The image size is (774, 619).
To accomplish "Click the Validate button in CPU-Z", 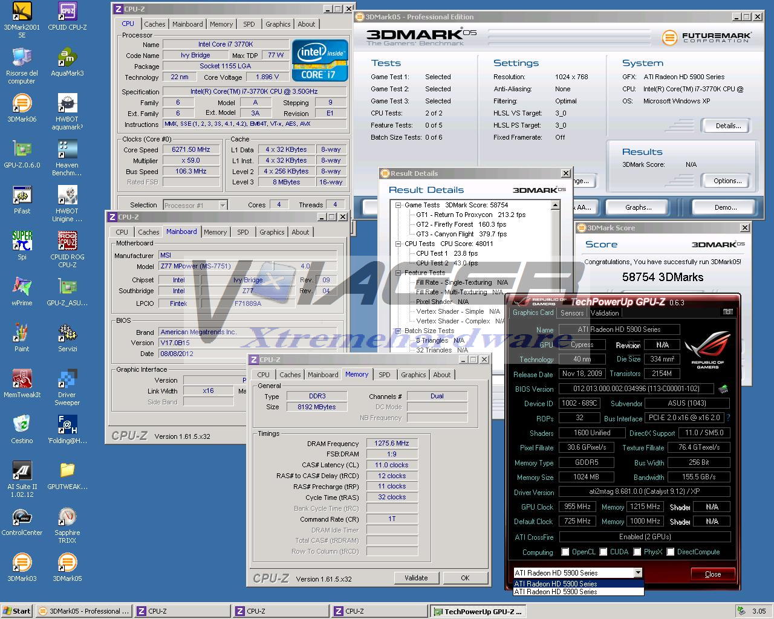I will [416, 578].
